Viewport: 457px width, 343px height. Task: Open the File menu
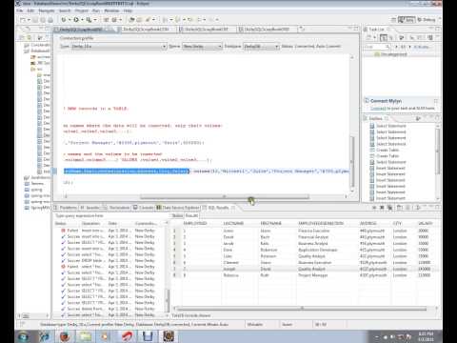tap(20, 10)
